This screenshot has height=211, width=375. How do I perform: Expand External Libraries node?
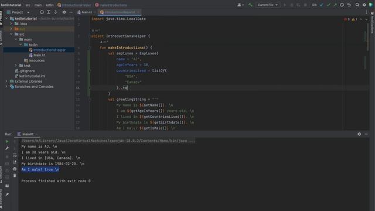click(x=6, y=81)
